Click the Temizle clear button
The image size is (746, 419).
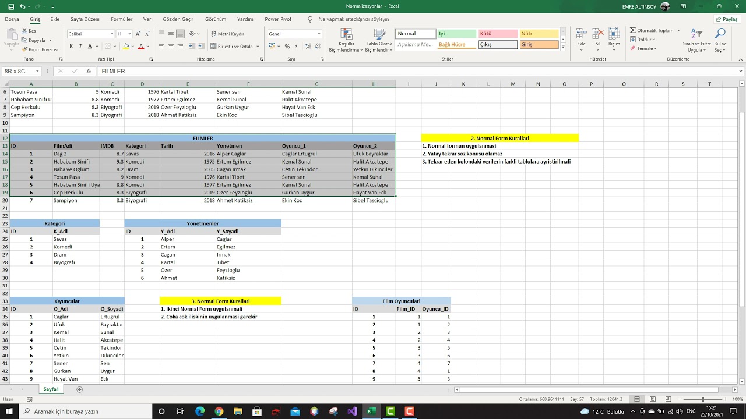click(x=643, y=48)
